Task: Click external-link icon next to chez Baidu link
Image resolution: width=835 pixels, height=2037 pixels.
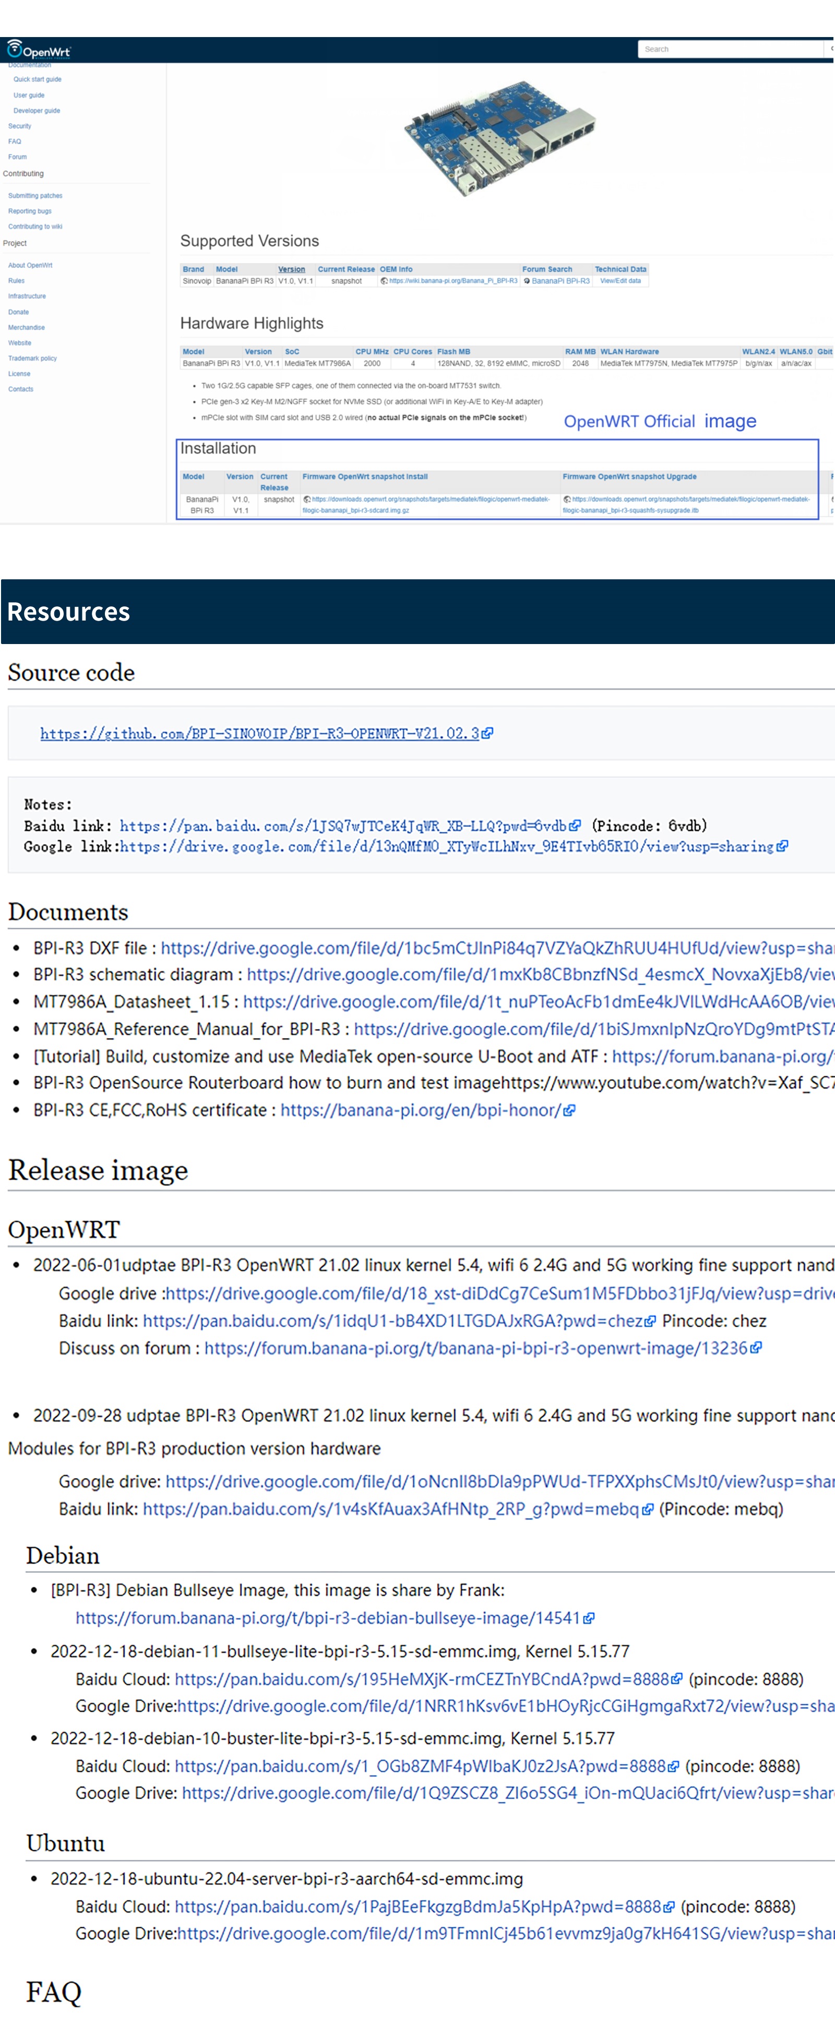Action: pos(650,1320)
